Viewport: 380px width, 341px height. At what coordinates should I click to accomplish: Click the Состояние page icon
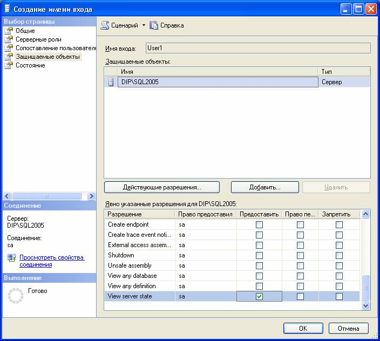pyautogui.click(x=8, y=65)
